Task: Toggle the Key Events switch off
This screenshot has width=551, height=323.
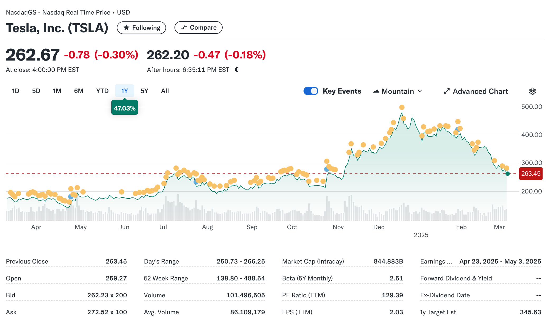Action: (311, 91)
